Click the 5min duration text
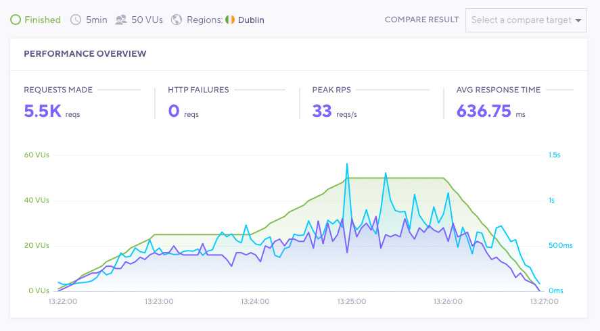The width and height of the screenshot is (600, 331). coord(97,20)
